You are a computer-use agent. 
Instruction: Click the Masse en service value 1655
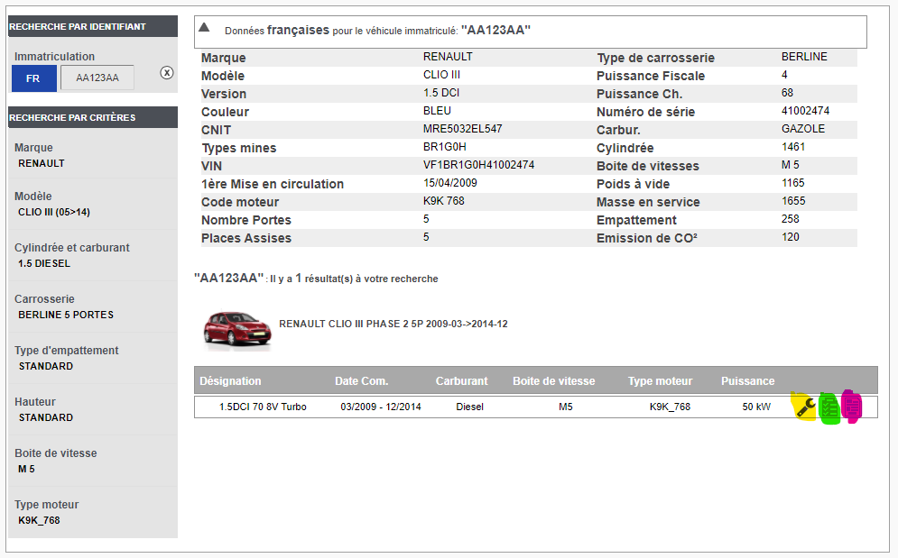click(793, 201)
